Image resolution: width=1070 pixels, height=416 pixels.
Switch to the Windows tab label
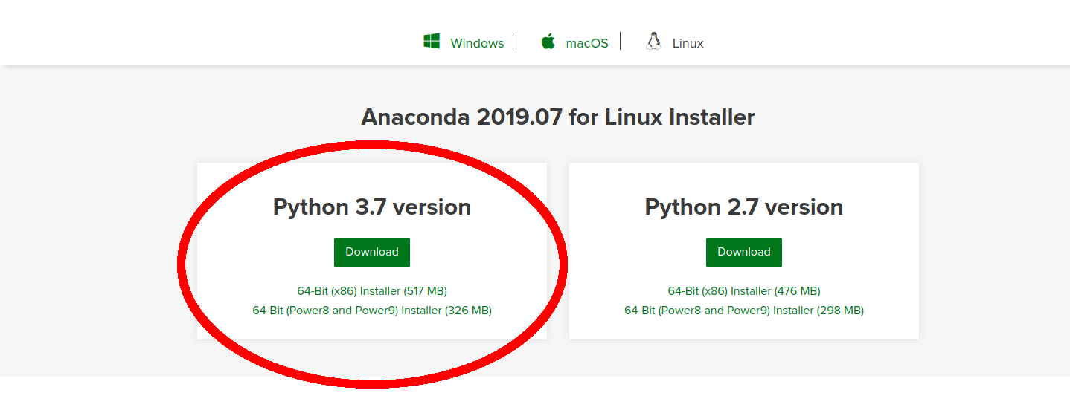(x=477, y=43)
